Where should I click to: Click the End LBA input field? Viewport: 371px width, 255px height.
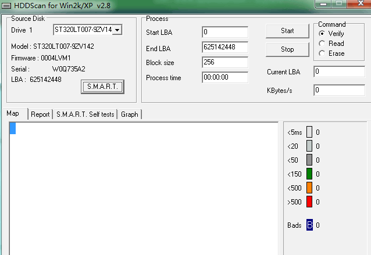tap(225, 47)
